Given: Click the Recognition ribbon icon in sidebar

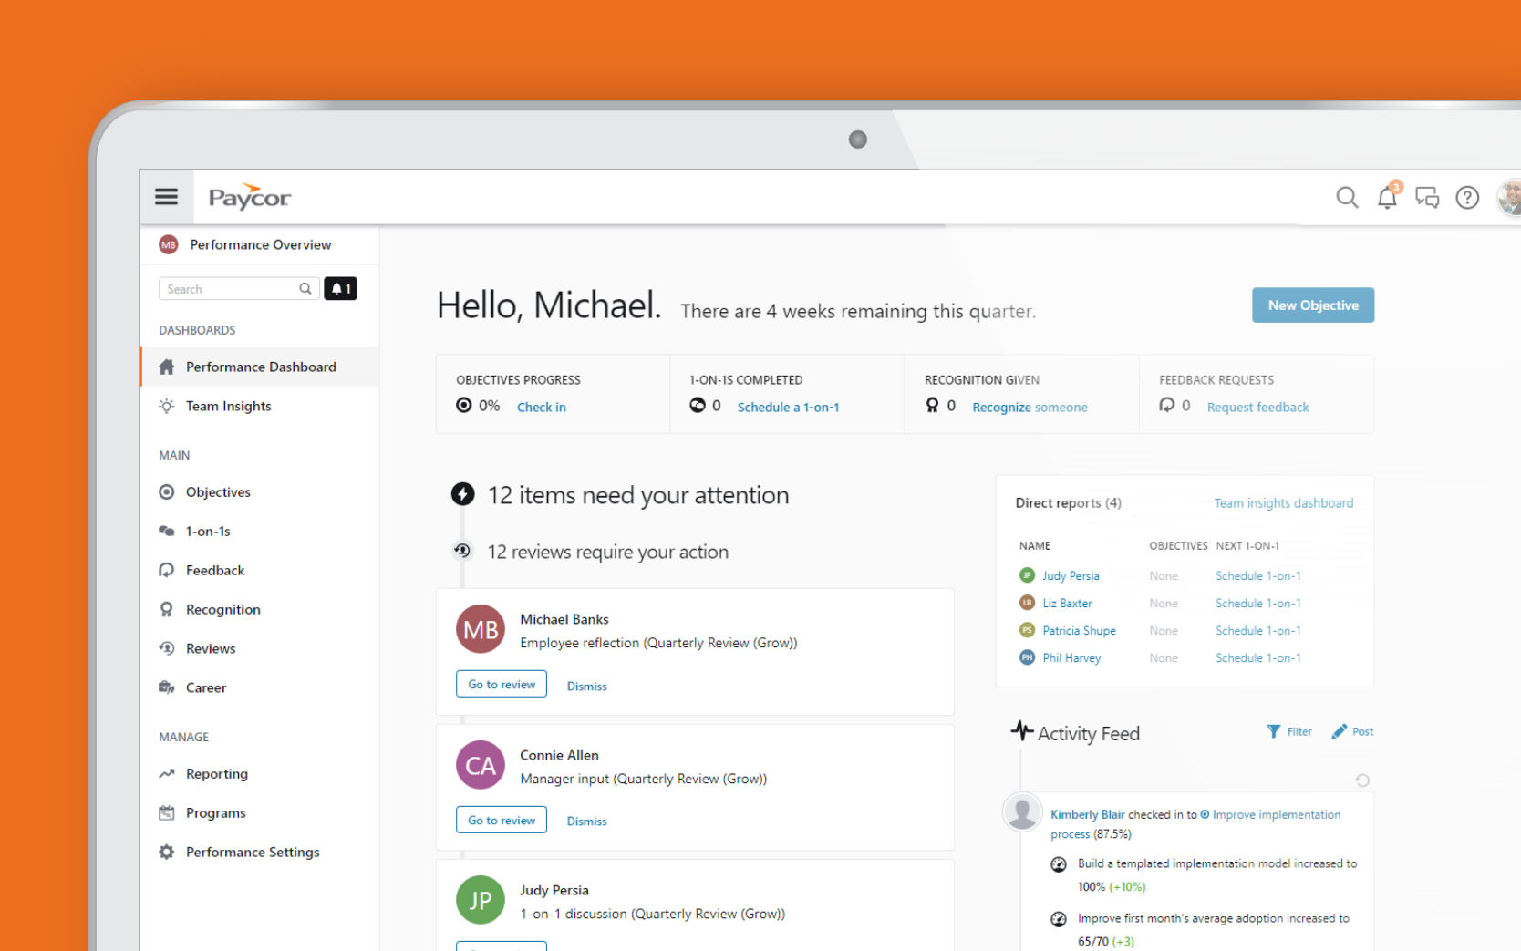Looking at the screenshot, I should pyautogui.click(x=166, y=609).
